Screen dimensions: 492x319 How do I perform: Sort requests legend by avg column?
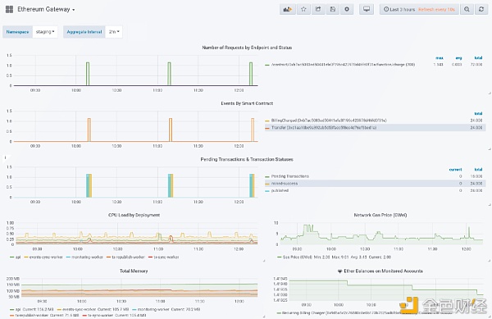(x=458, y=57)
